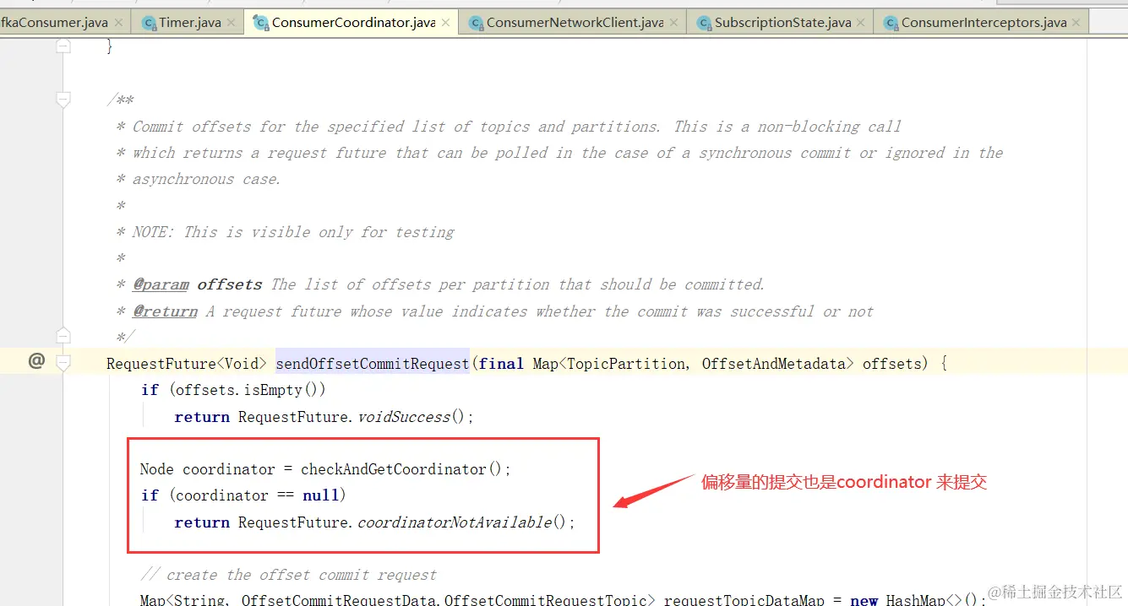Screen dimensions: 1128x606
Task: Click the bold "offsets" parameter name in the Javadoc
Action: point(230,284)
